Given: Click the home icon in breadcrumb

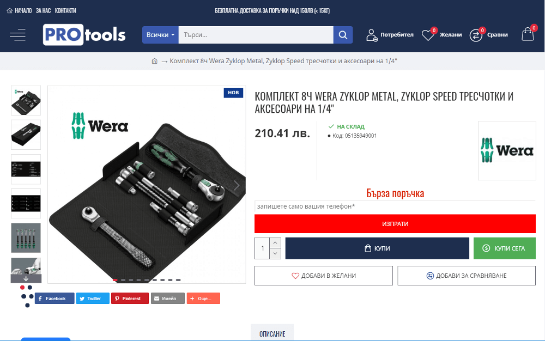Looking at the screenshot, I should pos(155,61).
